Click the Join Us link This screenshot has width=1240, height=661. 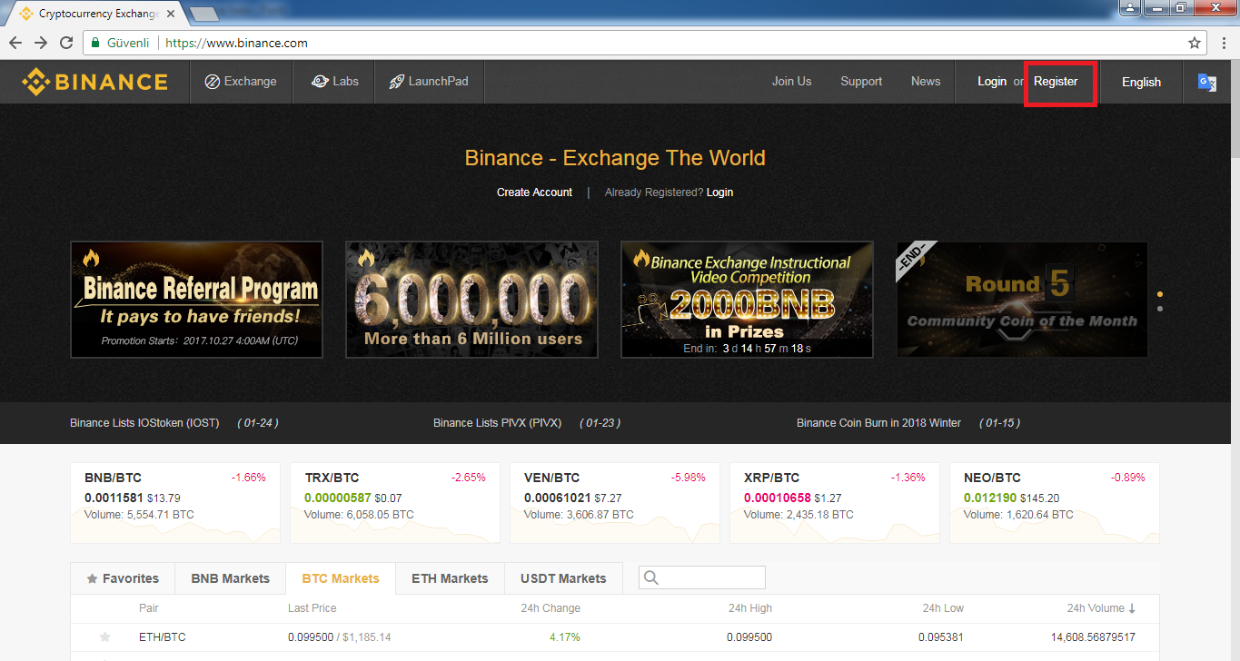[791, 82]
